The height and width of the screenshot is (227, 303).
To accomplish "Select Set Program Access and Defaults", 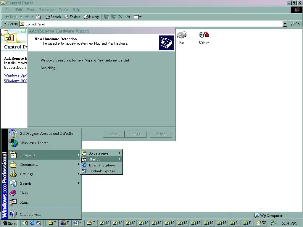I will tap(44, 133).
